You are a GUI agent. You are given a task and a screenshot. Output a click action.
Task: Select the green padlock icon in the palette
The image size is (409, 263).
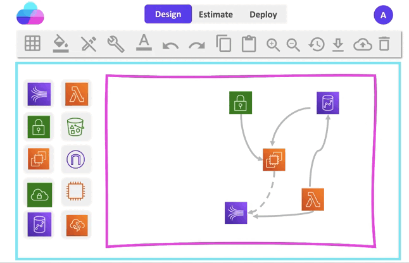39,127
